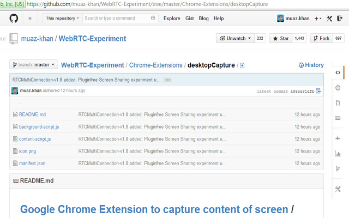This screenshot has width=349, height=218.
Task: Click the README.md header book icon
Action: tap(16, 180)
